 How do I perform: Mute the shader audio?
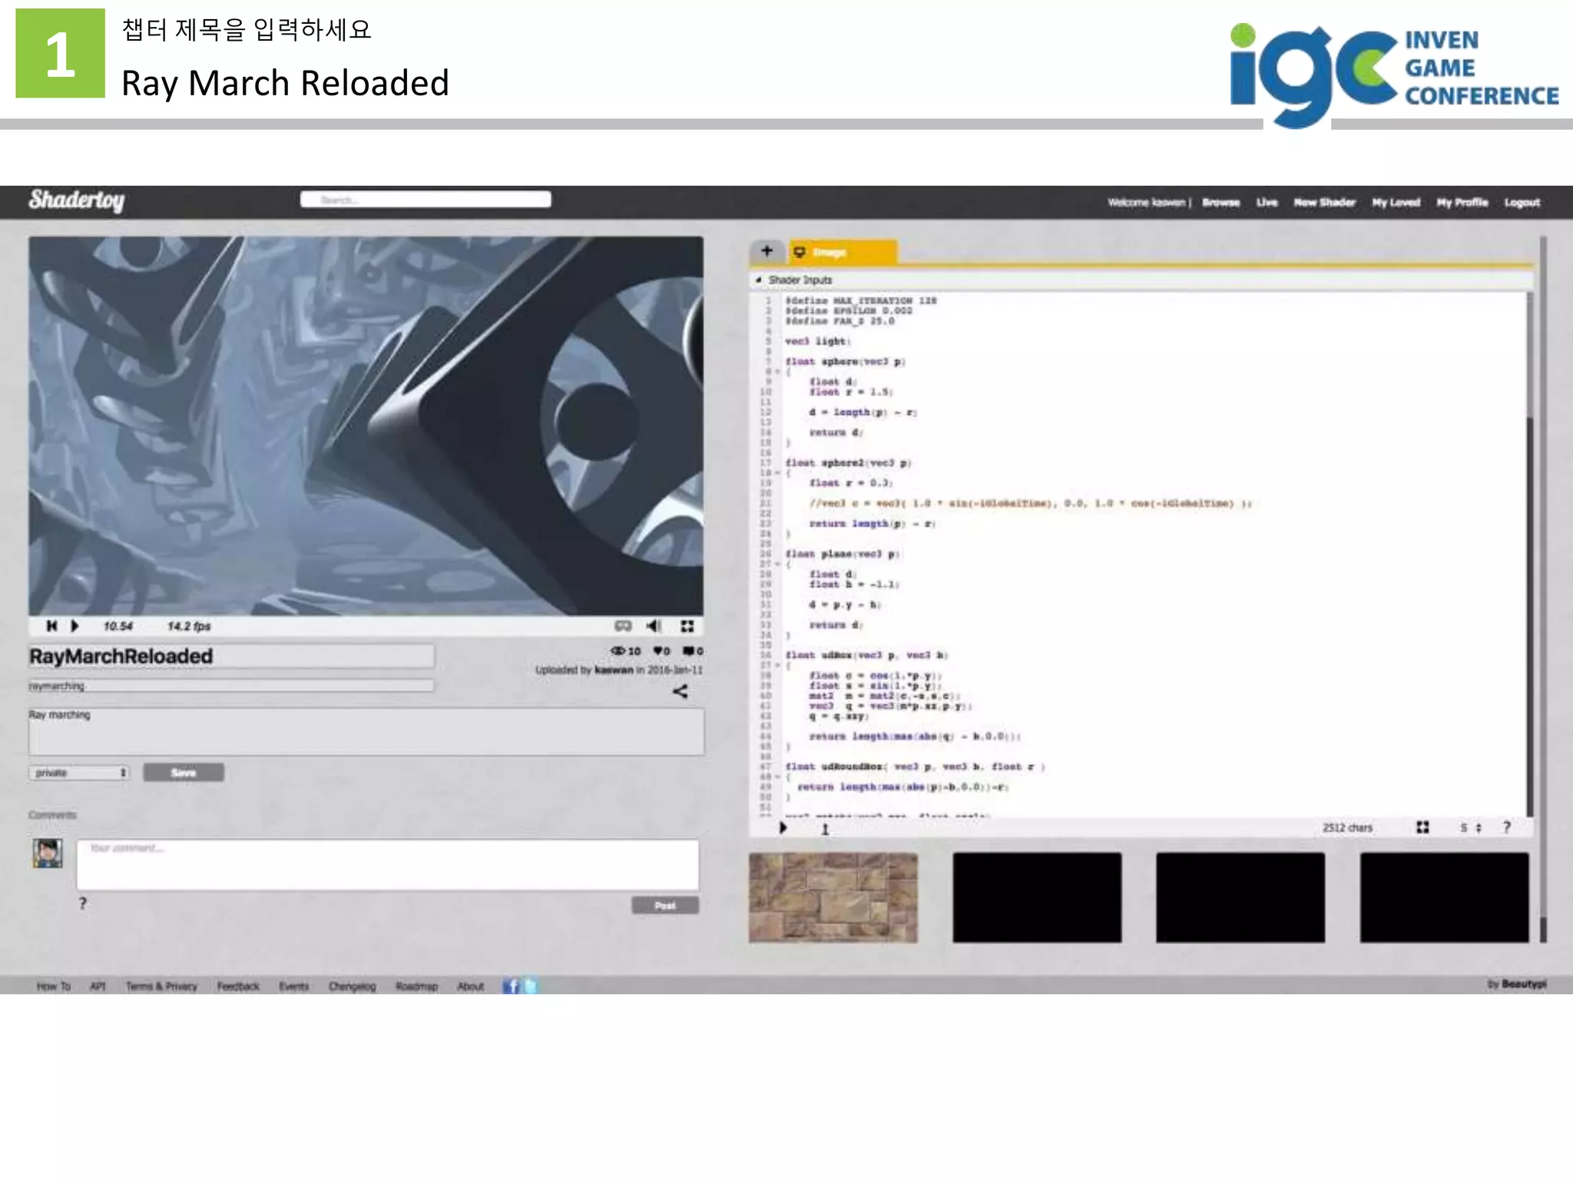tap(654, 626)
